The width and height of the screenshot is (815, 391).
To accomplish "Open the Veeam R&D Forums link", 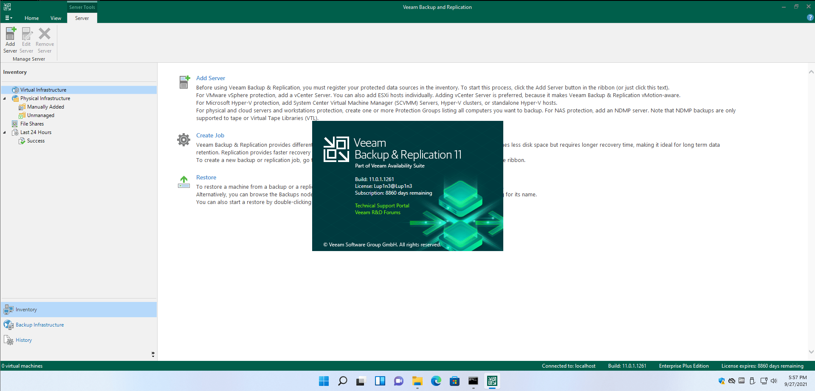I will [378, 212].
